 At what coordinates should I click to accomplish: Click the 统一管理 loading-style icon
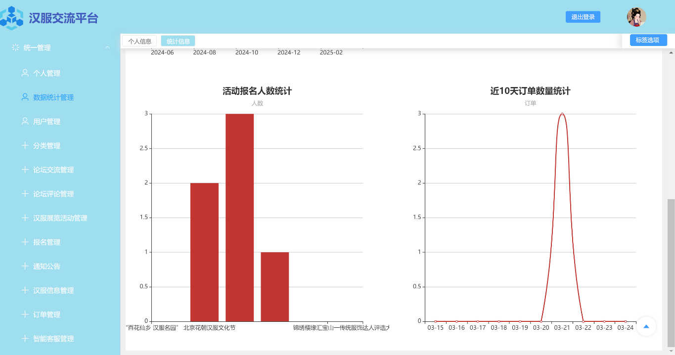tap(15, 47)
